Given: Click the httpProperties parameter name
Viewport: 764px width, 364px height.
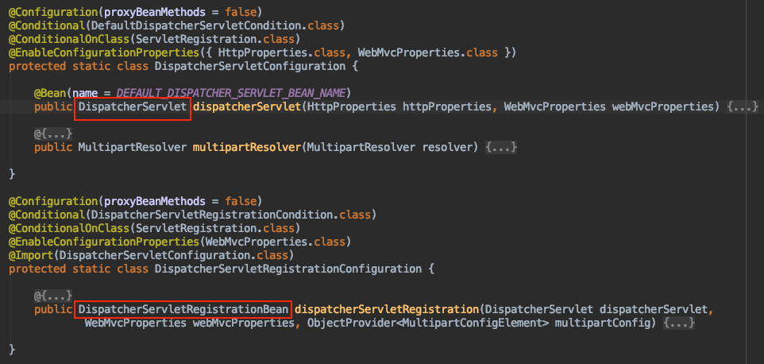Looking at the screenshot, I should (x=447, y=106).
